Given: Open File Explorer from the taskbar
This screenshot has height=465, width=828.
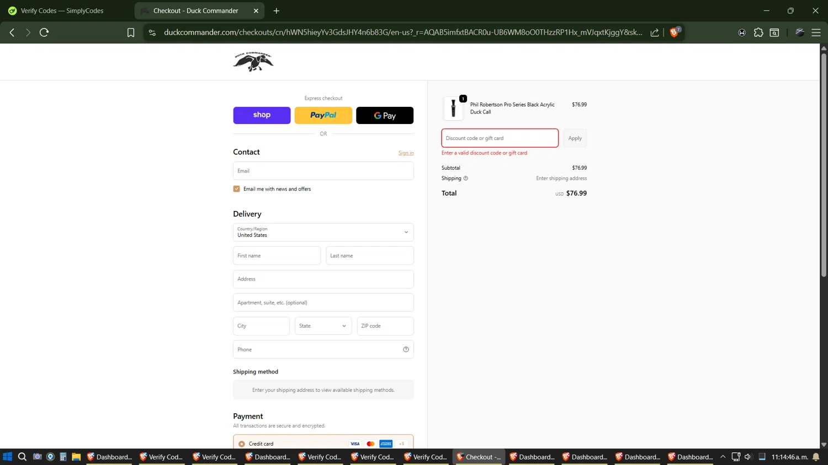Looking at the screenshot, I should 76,457.
